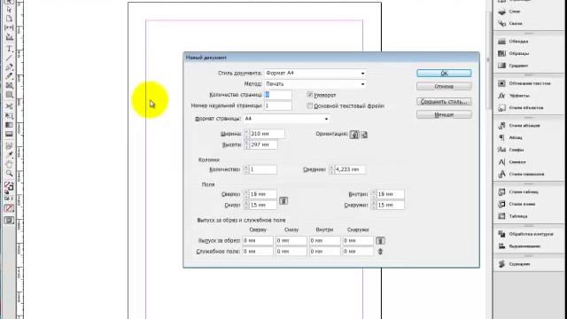Screen dimensions: 567x319
Task: Select the Pencil tool in the toolbar
Action: click(9, 76)
